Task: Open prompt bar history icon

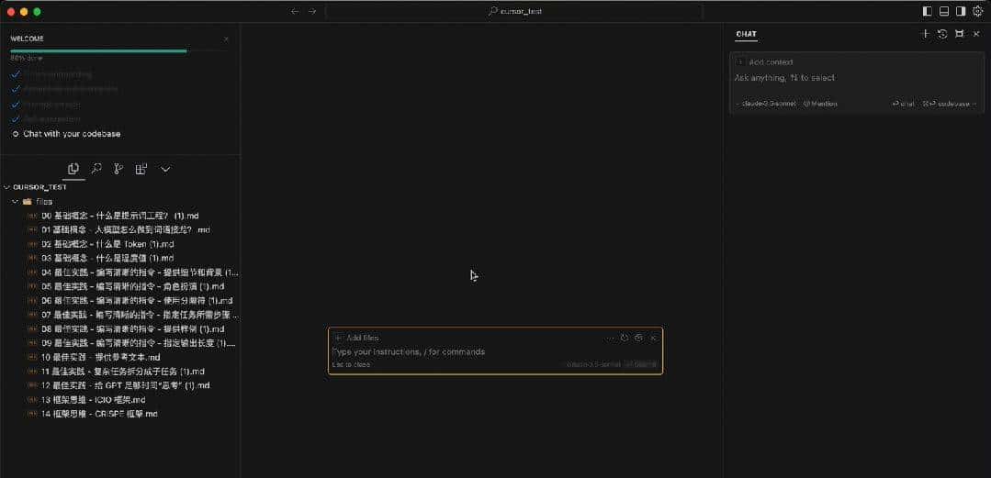Action: pyautogui.click(x=625, y=338)
